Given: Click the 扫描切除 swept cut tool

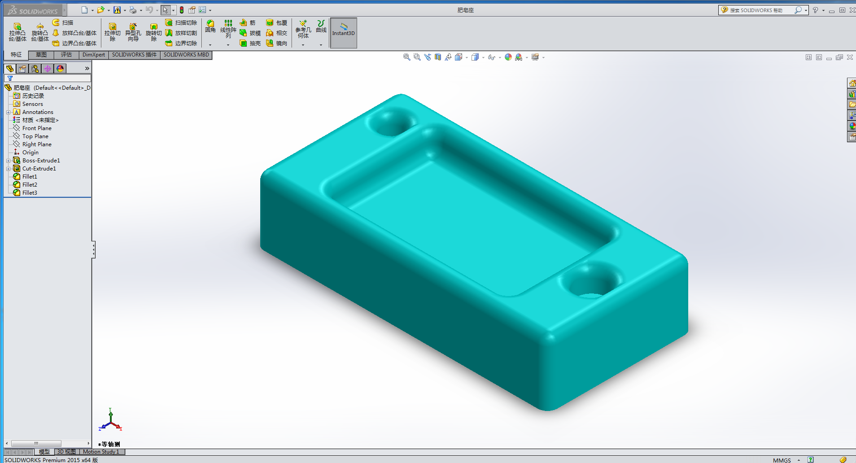Looking at the screenshot, I should 181,22.
